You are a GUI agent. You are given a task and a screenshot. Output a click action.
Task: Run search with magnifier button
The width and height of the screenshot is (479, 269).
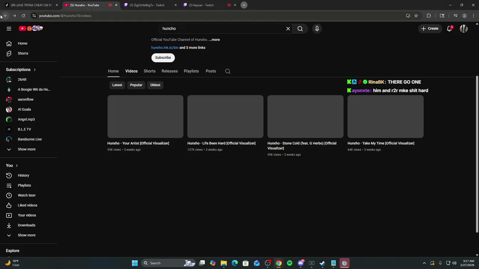tap(300, 28)
